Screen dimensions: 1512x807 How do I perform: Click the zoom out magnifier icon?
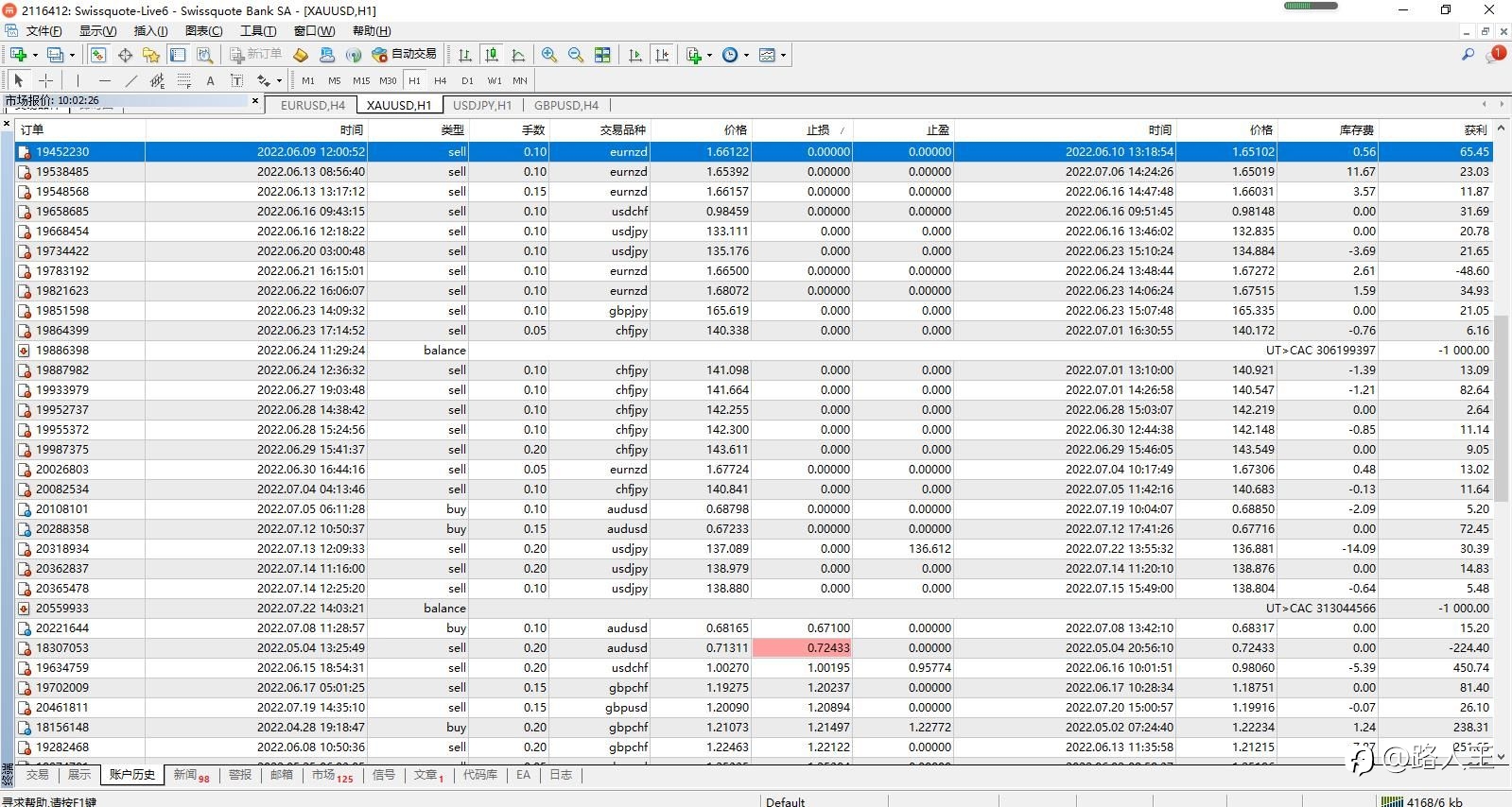click(x=576, y=55)
